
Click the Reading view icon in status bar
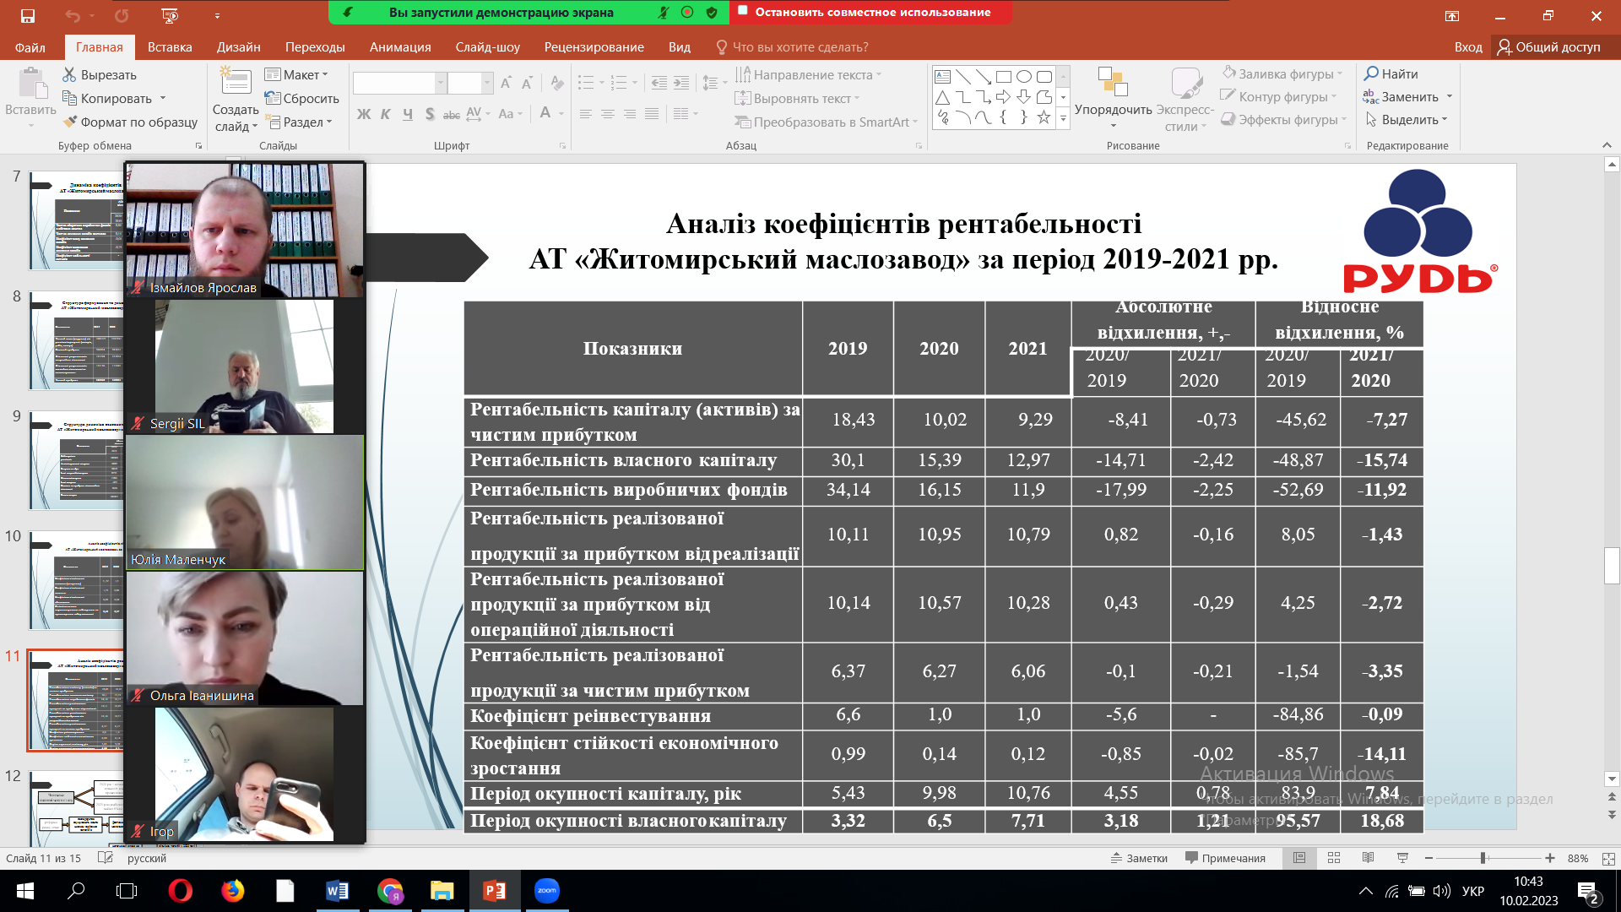click(1369, 858)
